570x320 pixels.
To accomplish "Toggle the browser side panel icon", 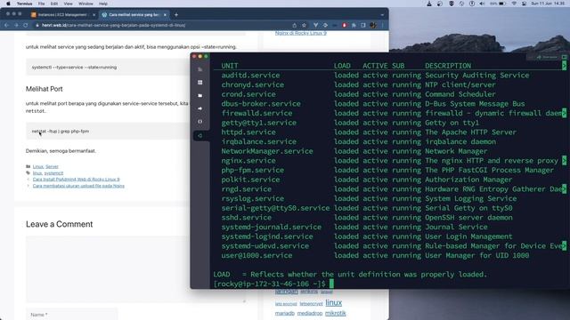I will point(363,26).
